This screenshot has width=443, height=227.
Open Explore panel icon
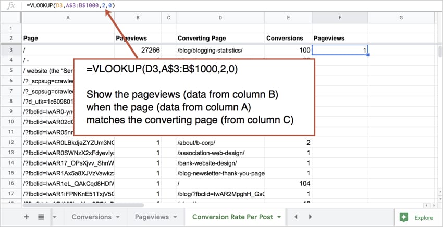coord(404,218)
